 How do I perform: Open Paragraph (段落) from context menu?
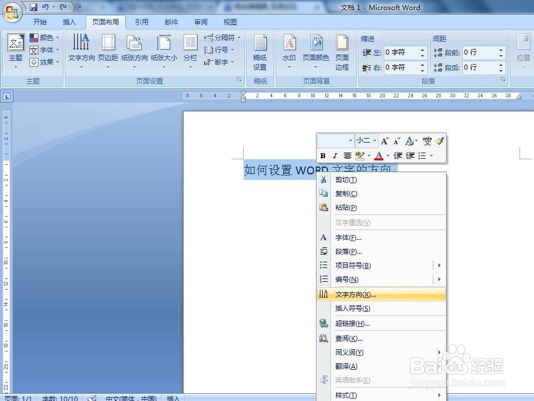381,252
